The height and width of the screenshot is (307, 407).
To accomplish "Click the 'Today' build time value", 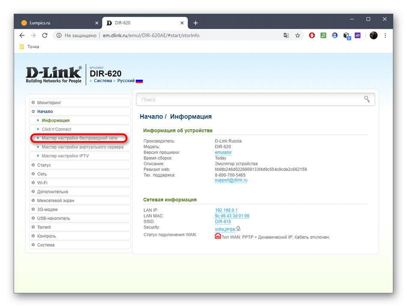I will (x=220, y=158).
